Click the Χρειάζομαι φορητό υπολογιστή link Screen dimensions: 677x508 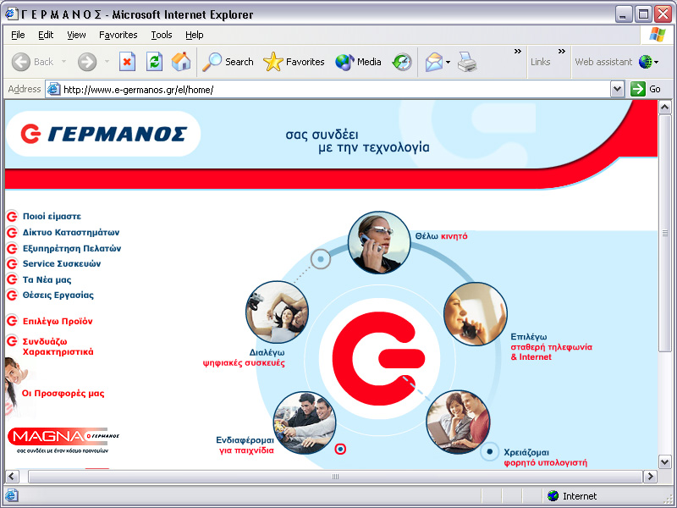(545, 457)
